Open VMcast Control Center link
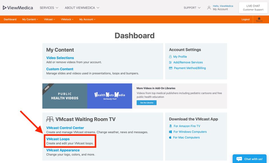The height and width of the screenshot is (163, 269). click(65, 128)
